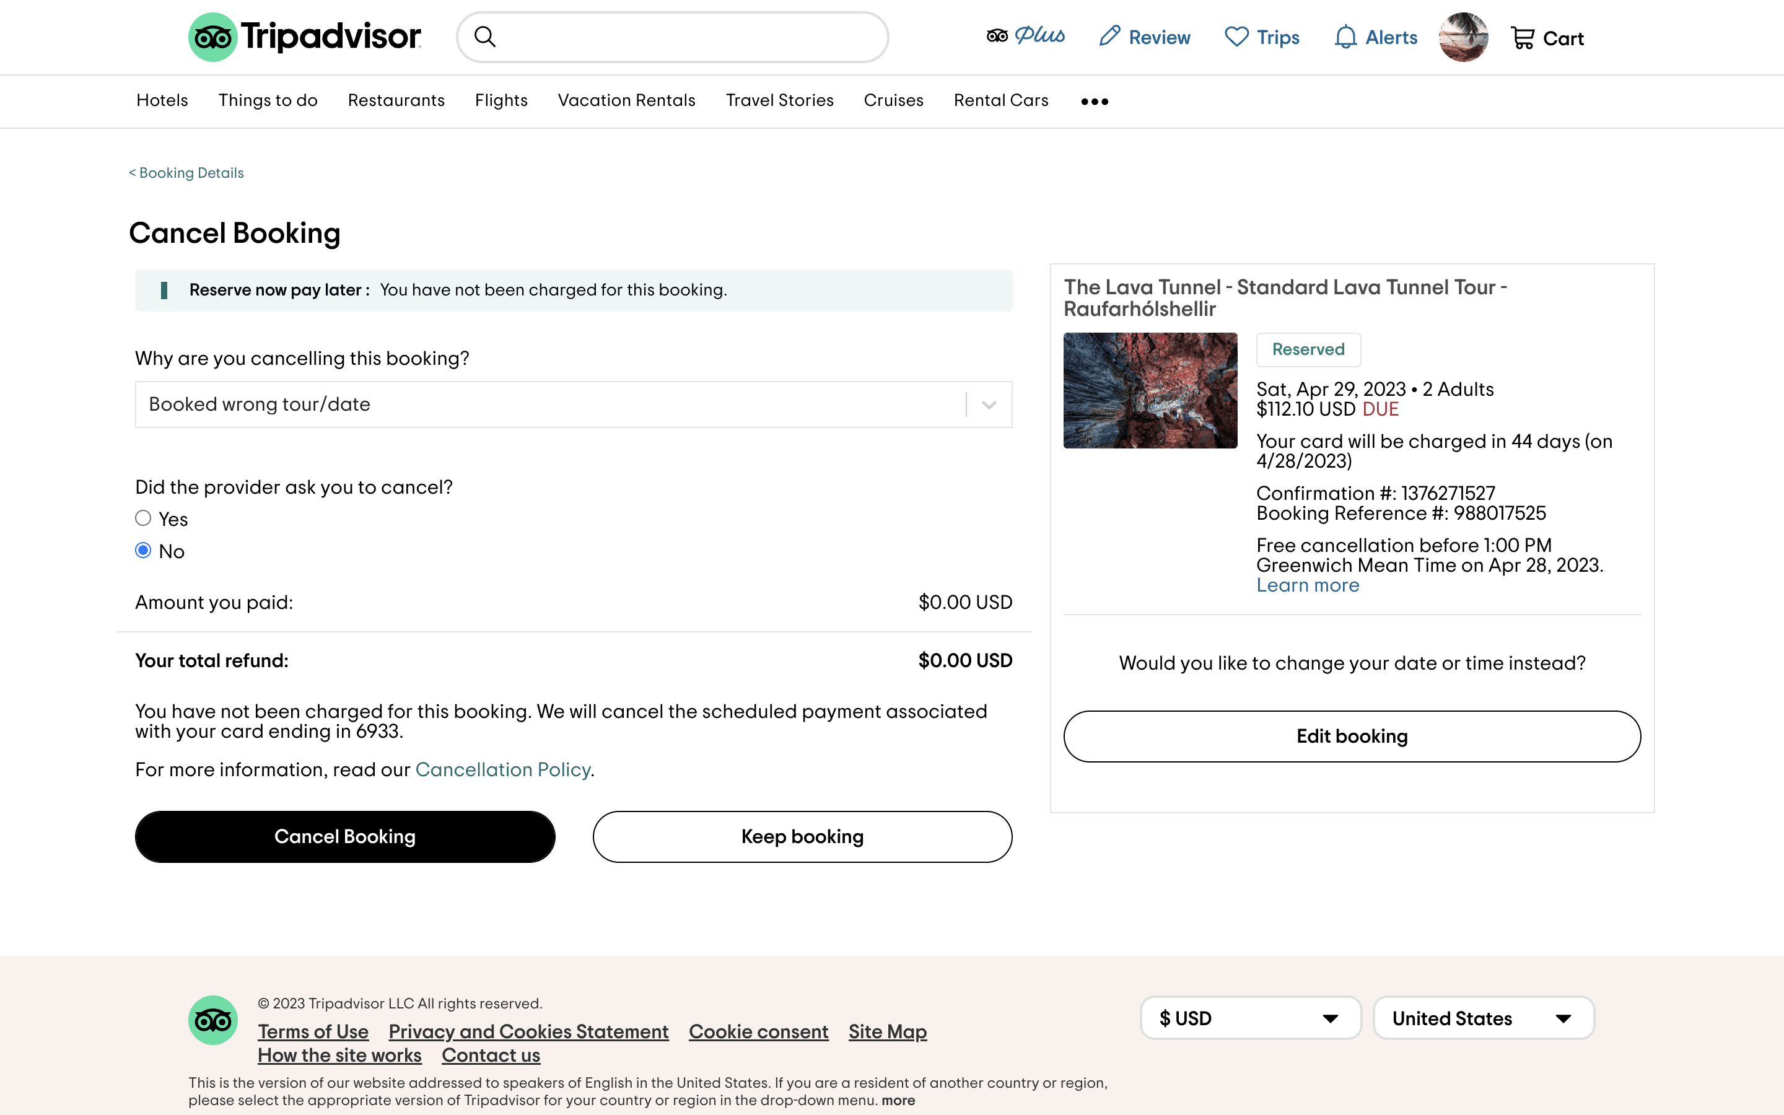
Task: Click the profile avatar picture
Action: [1463, 37]
